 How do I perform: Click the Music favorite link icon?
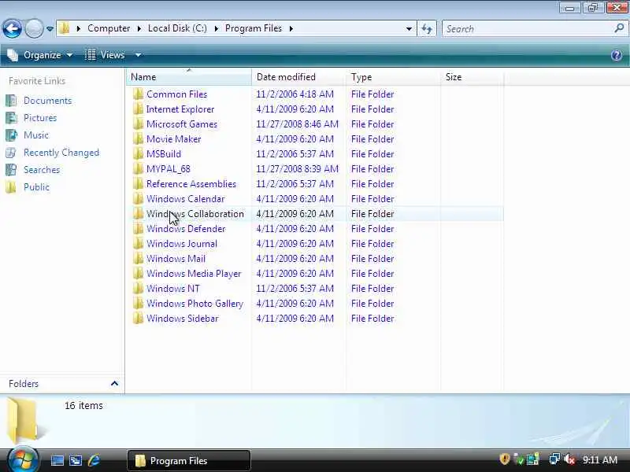tap(11, 135)
